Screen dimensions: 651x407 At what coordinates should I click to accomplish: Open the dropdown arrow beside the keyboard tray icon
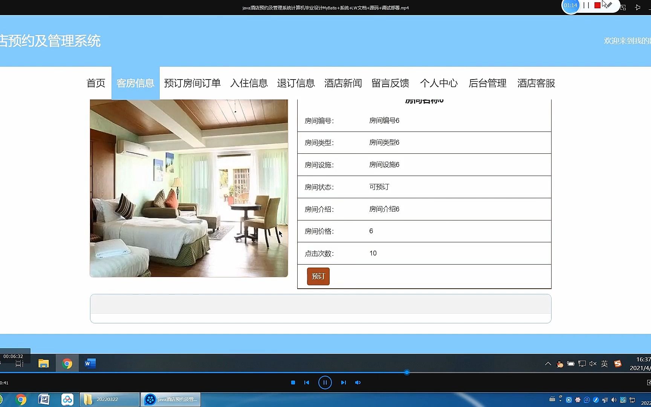coord(561,401)
